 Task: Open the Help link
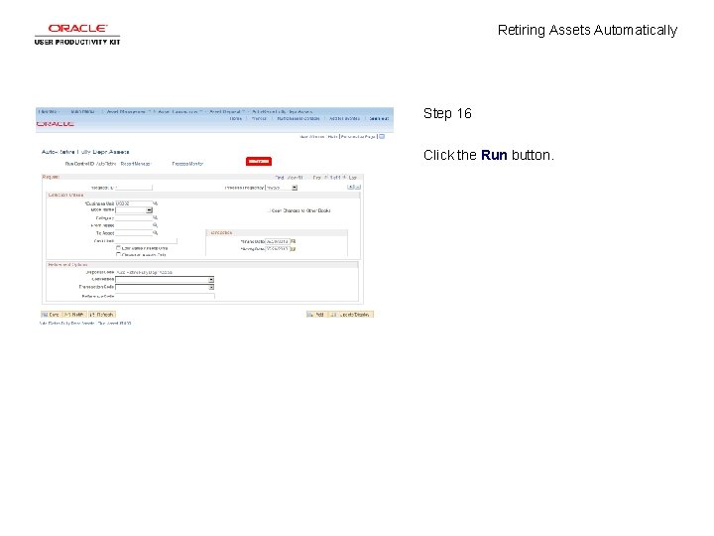[x=332, y=137]
